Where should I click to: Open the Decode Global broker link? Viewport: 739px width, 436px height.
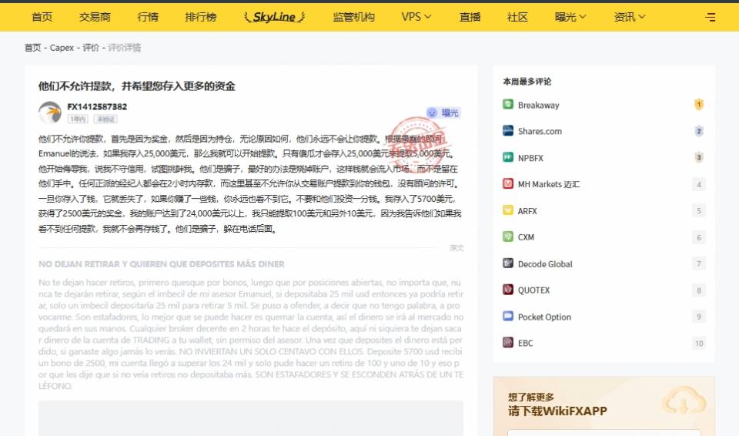(545, 263)
